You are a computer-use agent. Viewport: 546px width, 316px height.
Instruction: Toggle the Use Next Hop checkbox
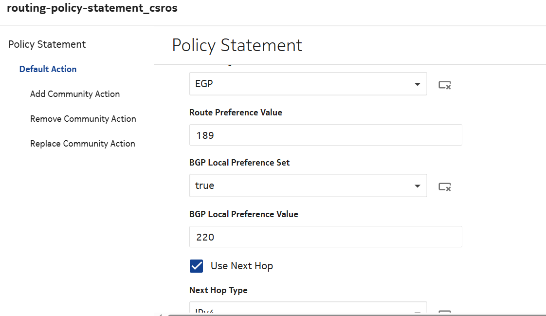196,266
